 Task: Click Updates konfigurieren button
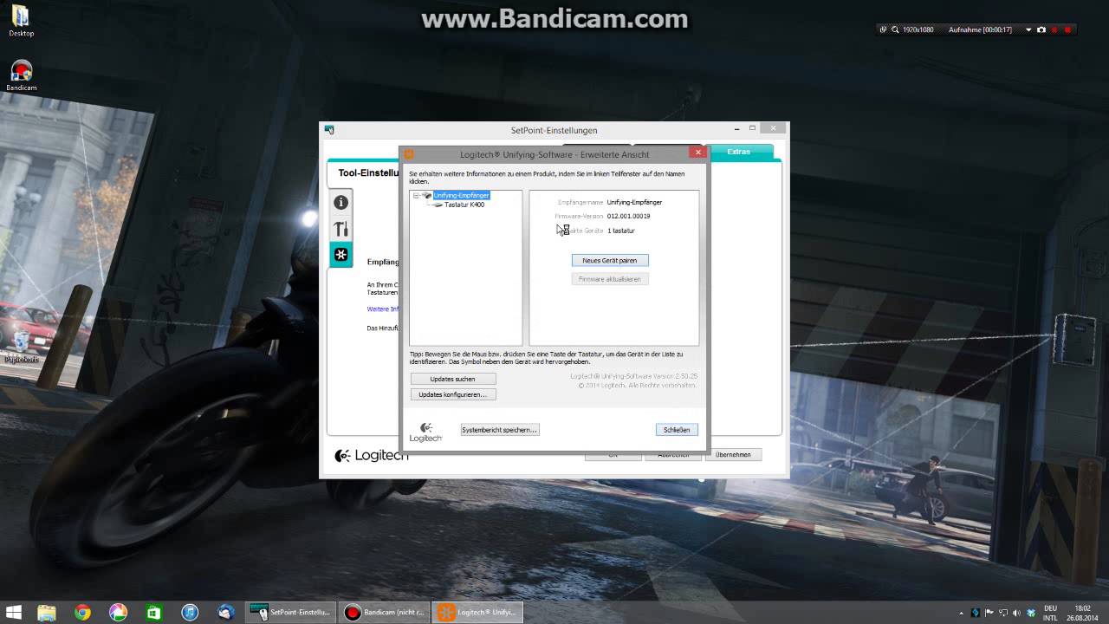click(x=453, y=394)
